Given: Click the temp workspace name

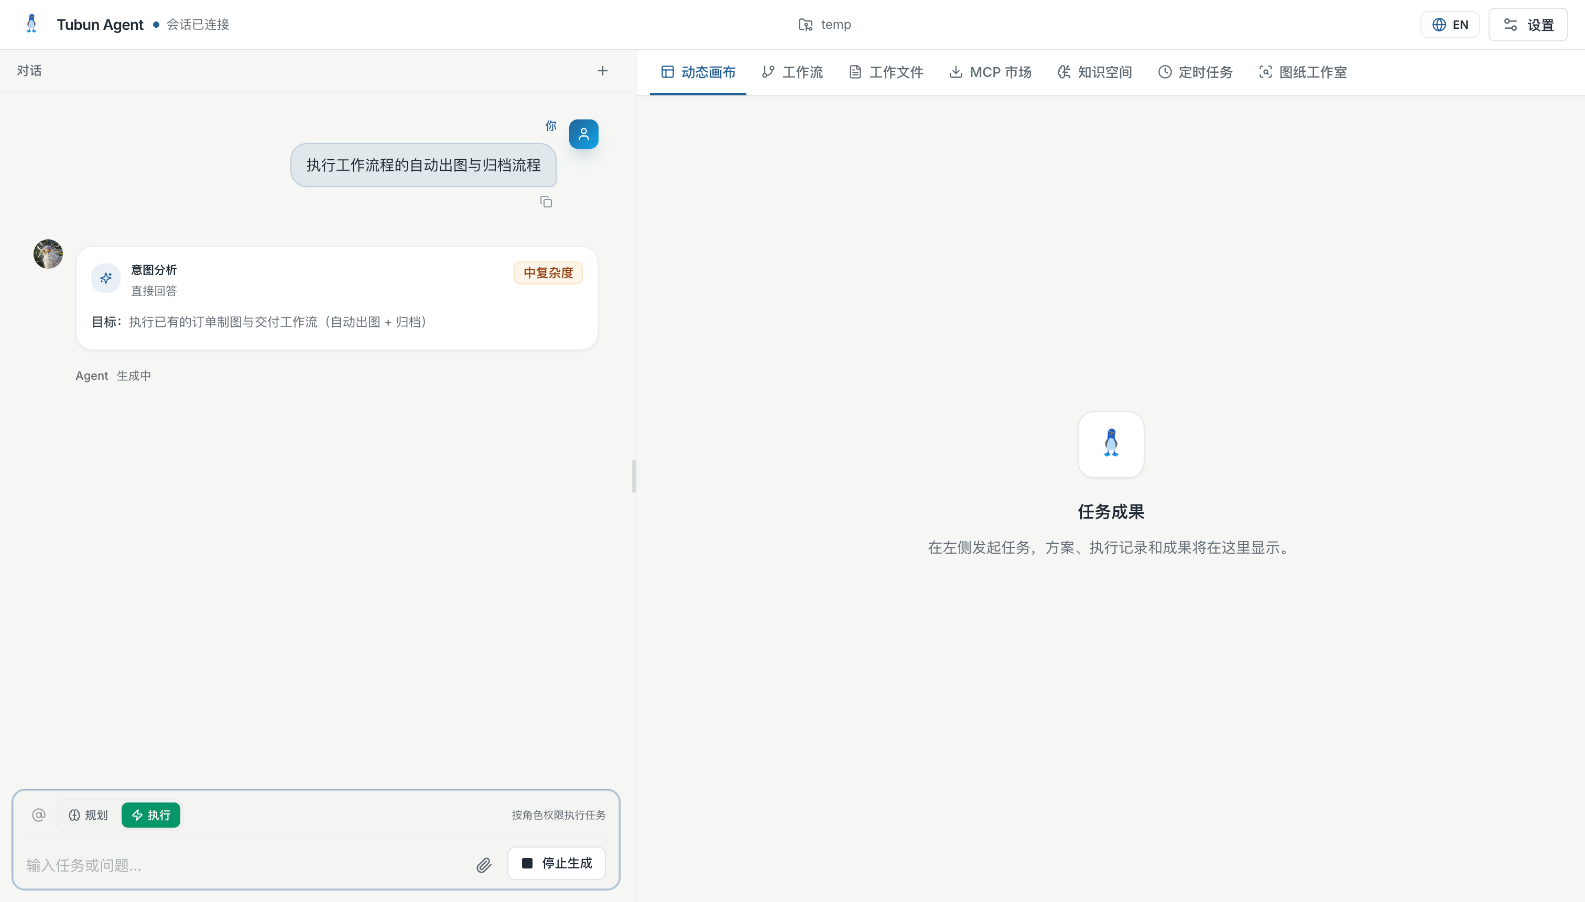Looking at the screenshot, I should click(x=835, y=25).
